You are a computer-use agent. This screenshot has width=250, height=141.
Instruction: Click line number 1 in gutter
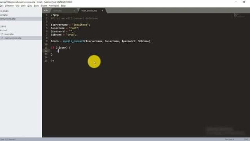[x=46, y=15]
